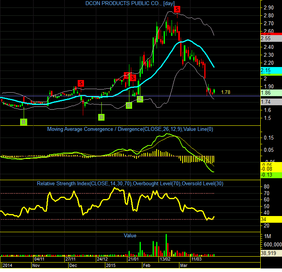Viewport: 282px width, 272px height.
Task: Select the S sell marker near early December
Action: [x=81, y=83]
